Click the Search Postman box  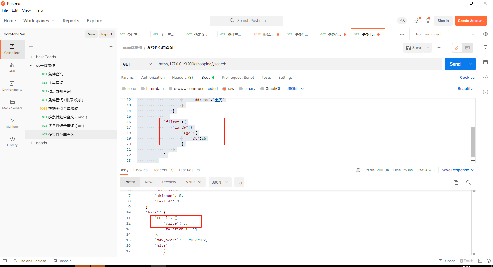[246, 21]
